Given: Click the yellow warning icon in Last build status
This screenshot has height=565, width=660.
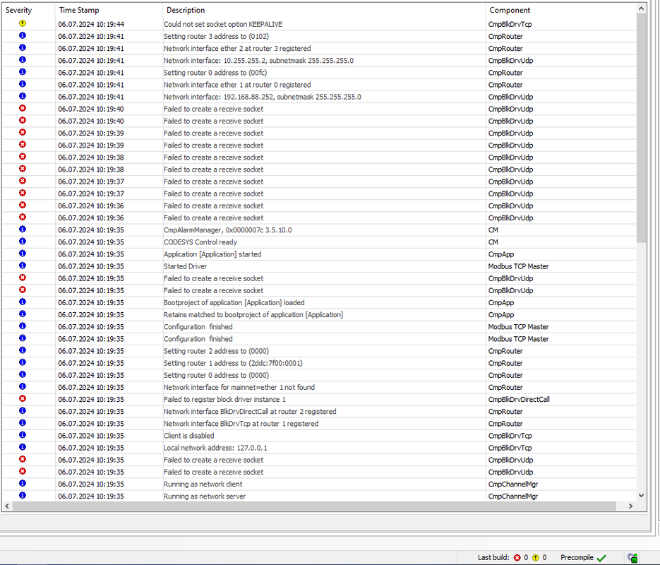Looking at the screenshot, I should point(535,557).
